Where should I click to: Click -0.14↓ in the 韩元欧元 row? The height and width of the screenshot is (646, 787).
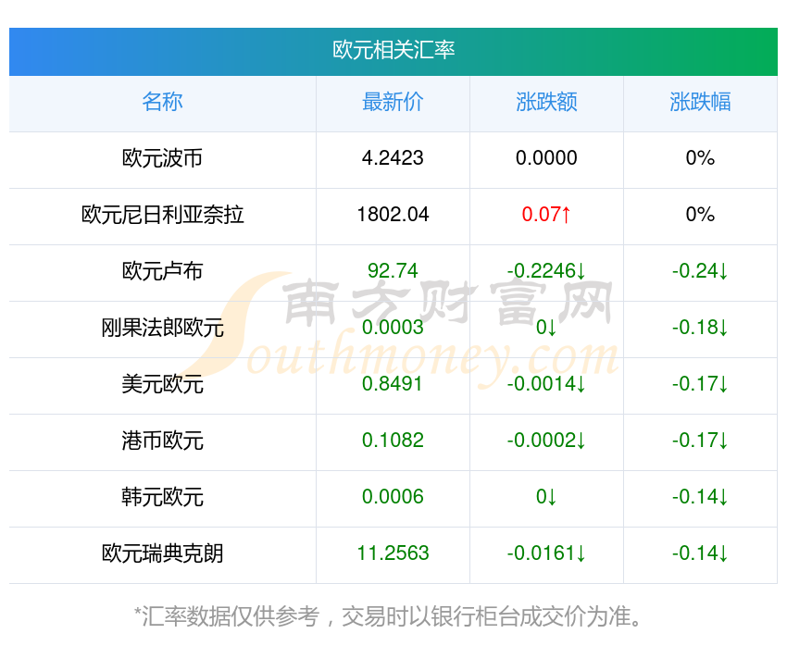pyautogui.click(x=700, y=497)
